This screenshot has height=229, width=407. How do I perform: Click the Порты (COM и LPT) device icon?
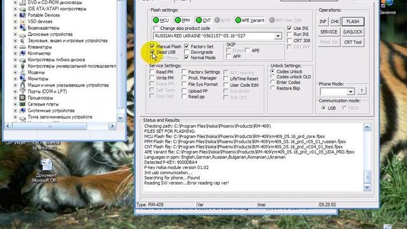click(x=23, y=92)
